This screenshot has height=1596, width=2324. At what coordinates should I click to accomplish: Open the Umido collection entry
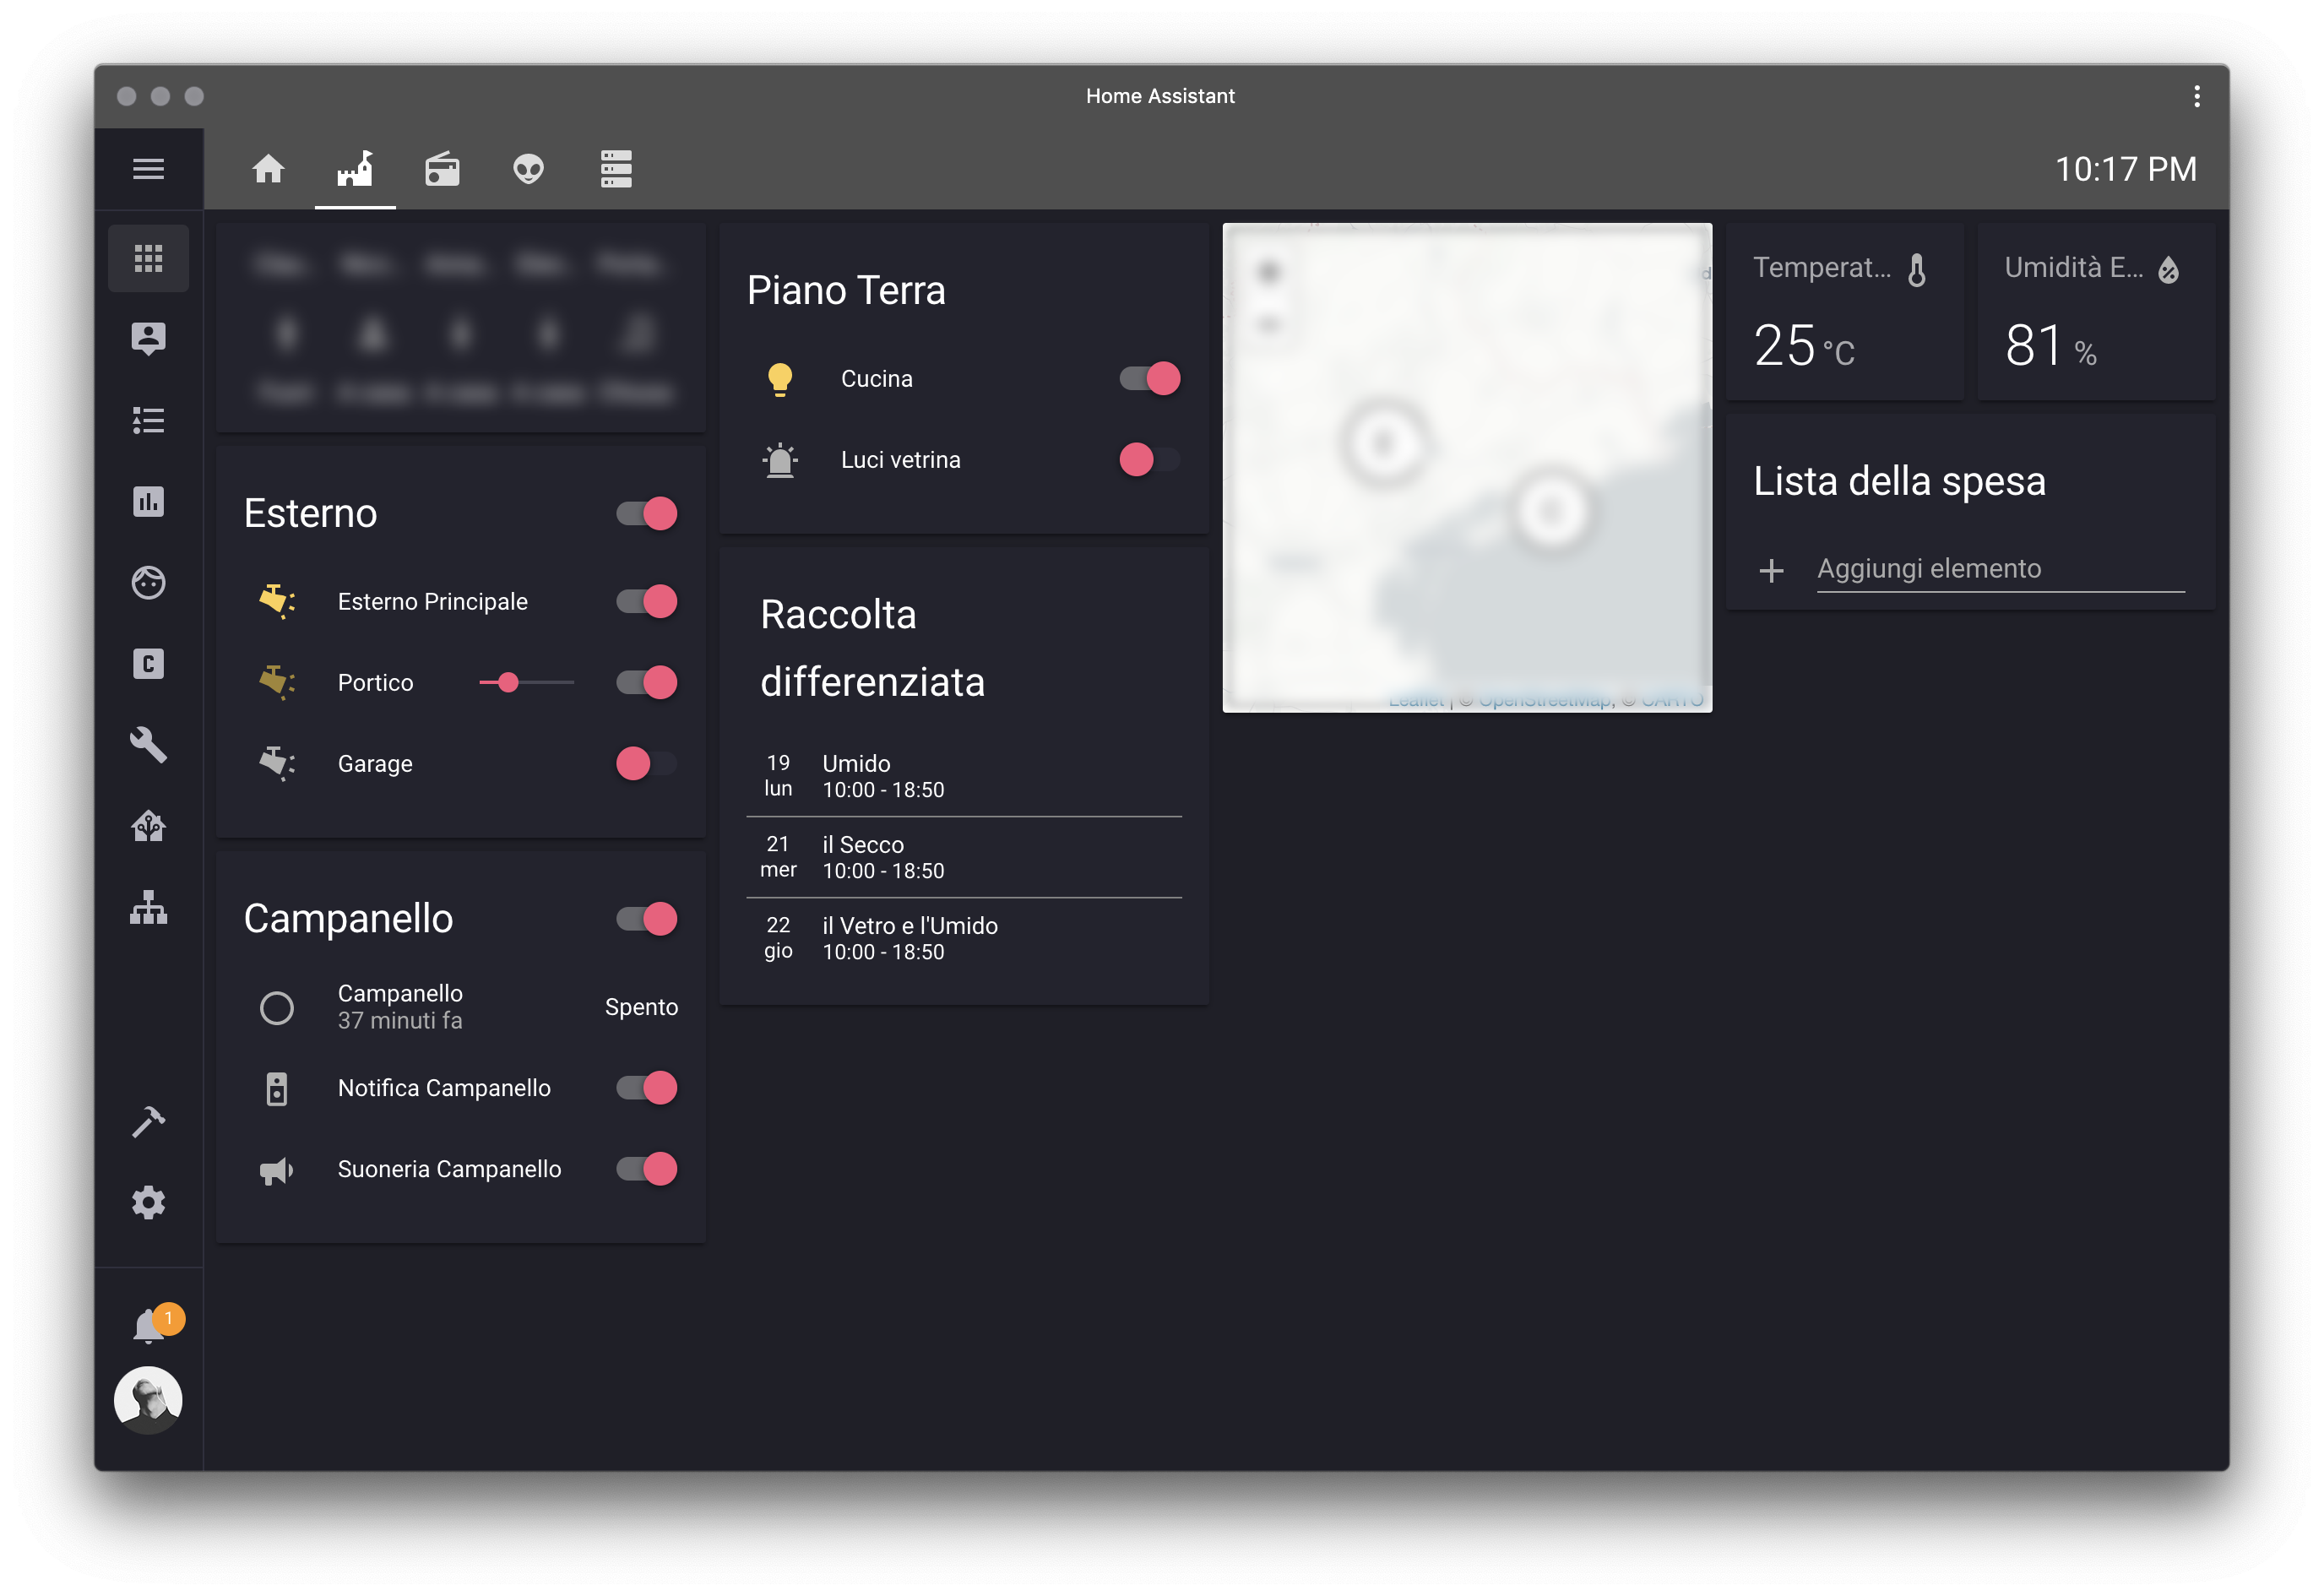964,776
